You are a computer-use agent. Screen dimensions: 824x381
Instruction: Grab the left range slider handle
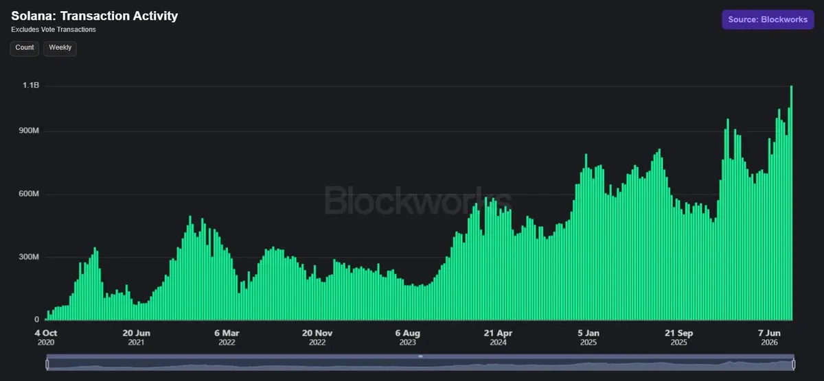coord(47,364)
